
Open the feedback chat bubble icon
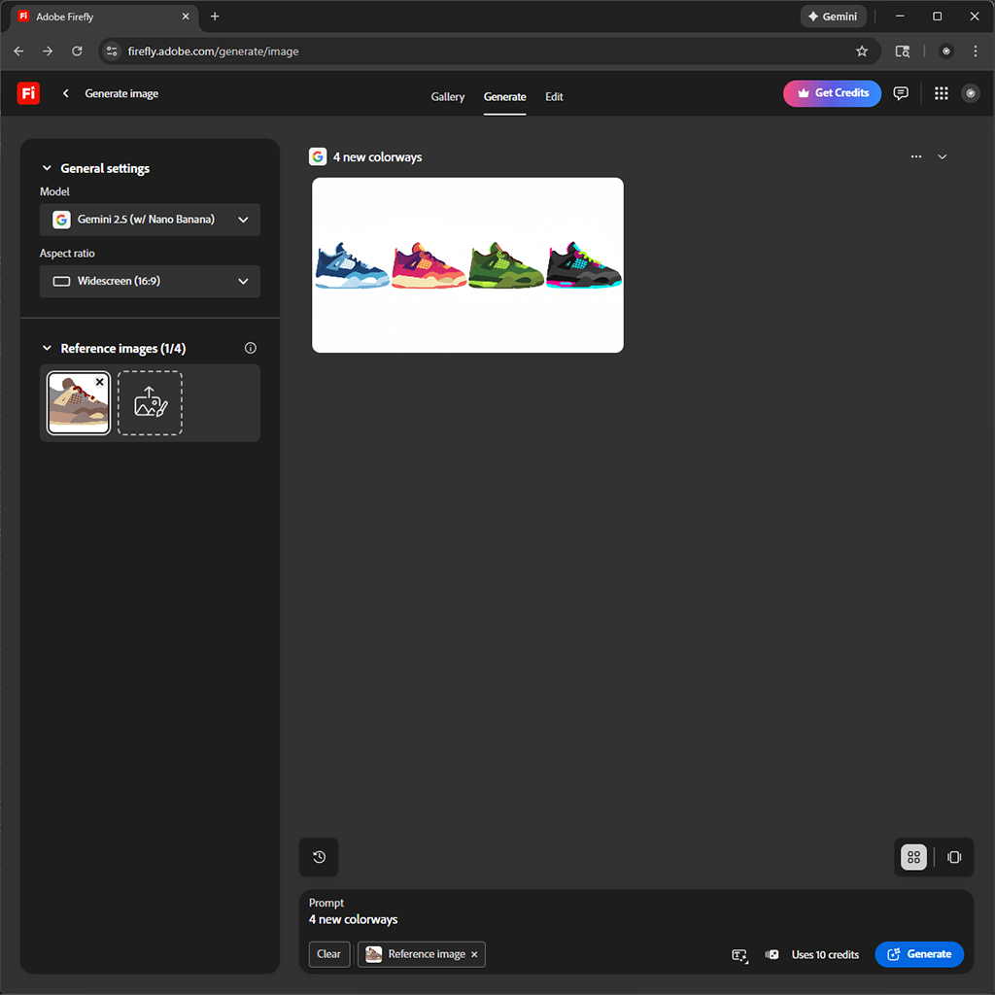901,93
